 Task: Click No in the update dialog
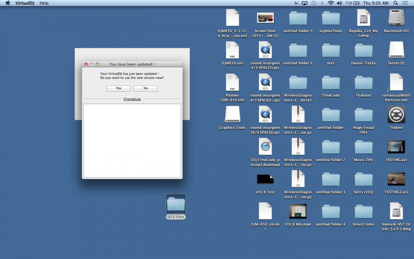pyautogui.click(x=145, y=88)
